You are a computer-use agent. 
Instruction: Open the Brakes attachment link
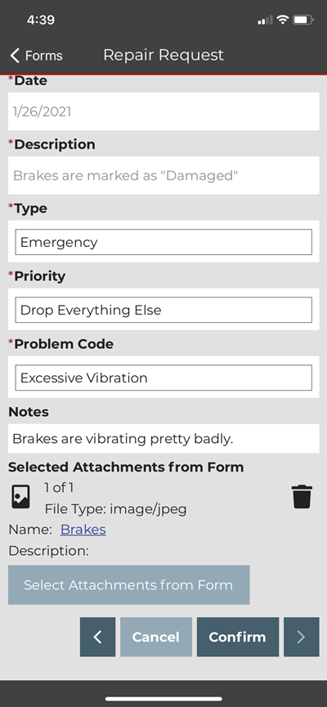(83, 529)
